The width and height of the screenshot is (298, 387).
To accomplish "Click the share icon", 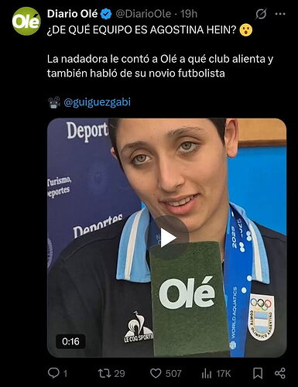I will 280,373.
